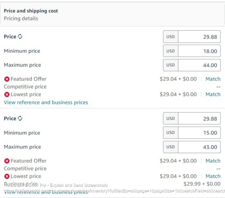Click red X icon next to first Lowest price
Image resolution: width=225 pixels, height=198 pixels.
click(7, 94)
